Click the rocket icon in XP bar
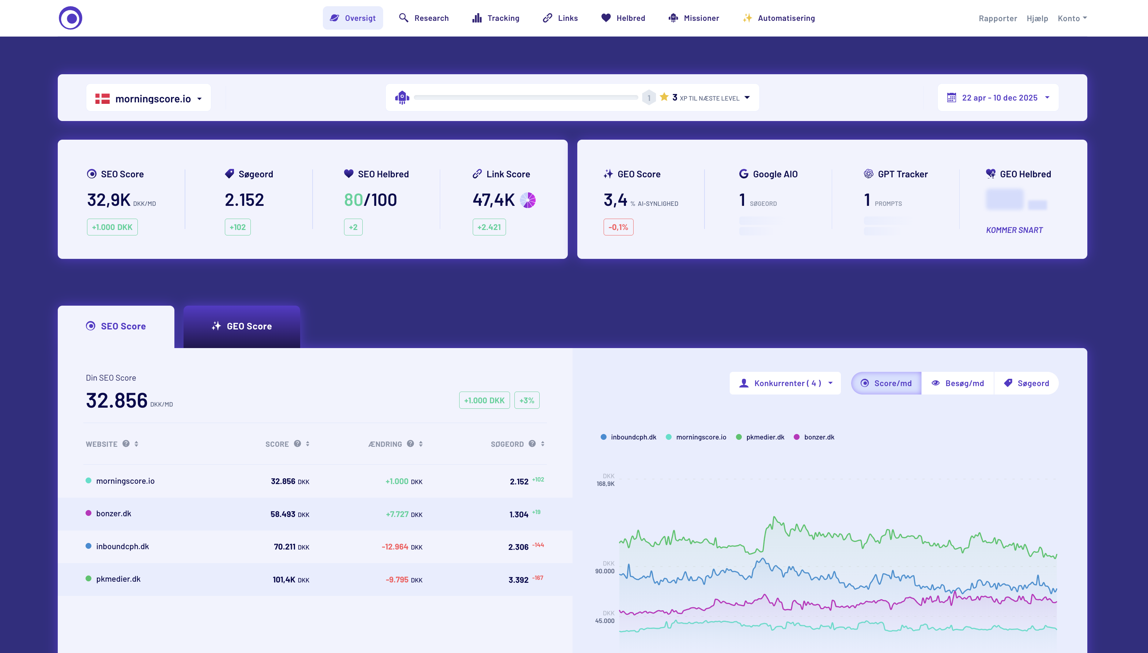The height and width of the screenshot is (653, 1148). coord(402,97)
